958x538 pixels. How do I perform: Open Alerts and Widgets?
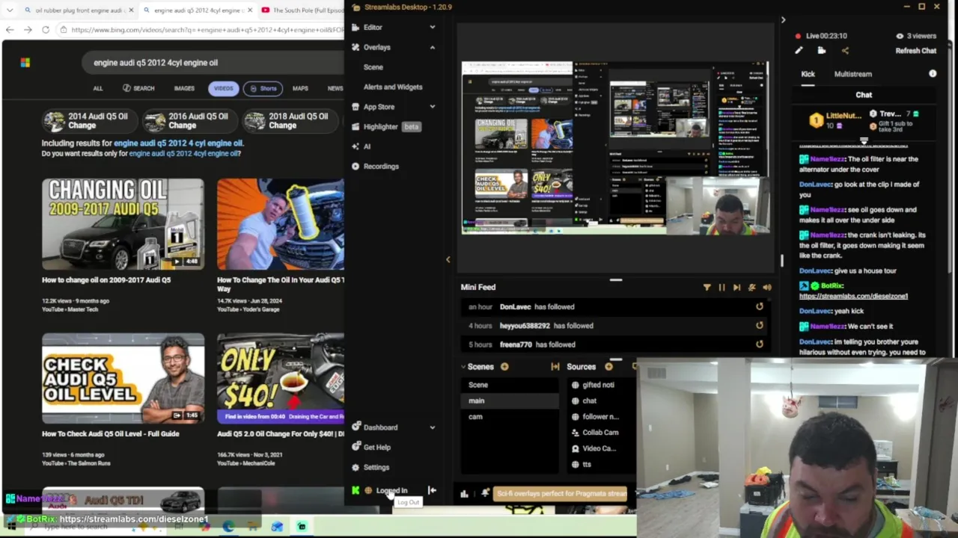point(392,87)
